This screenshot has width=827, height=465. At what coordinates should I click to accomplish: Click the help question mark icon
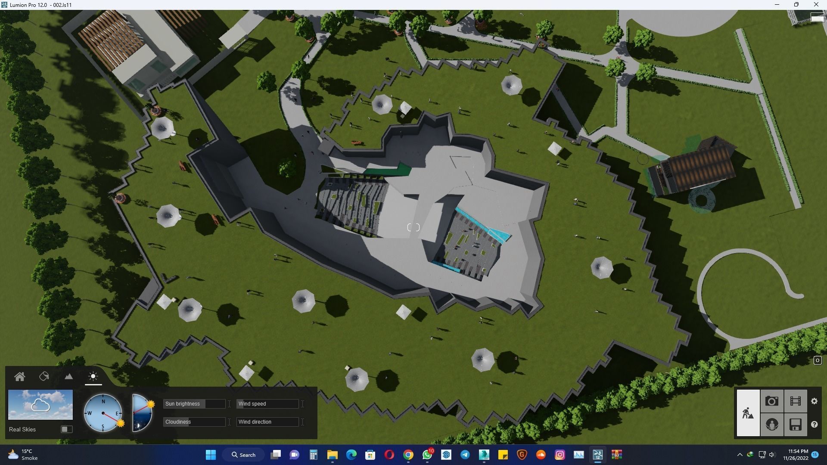click(814, 425)
